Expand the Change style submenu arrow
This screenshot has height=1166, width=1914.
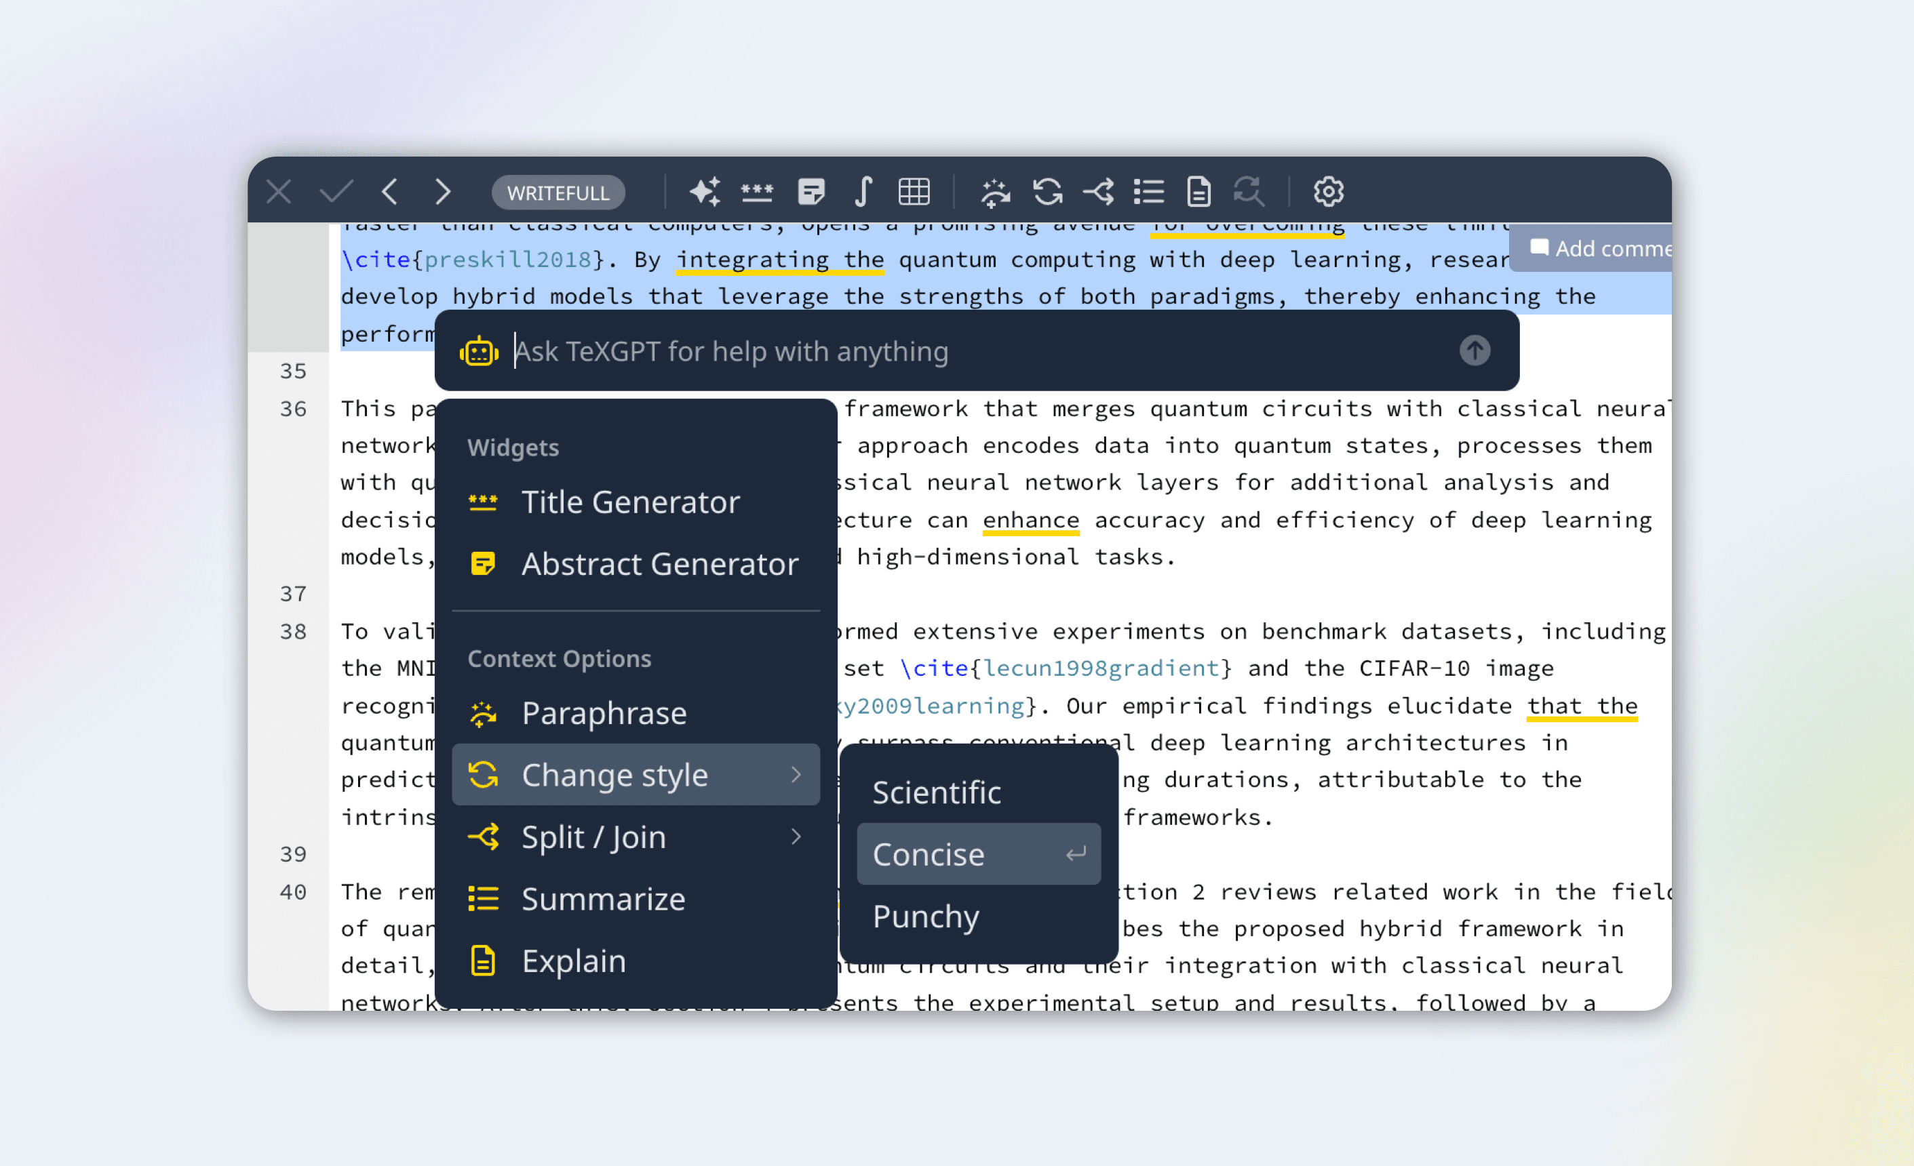coord(796,775)
